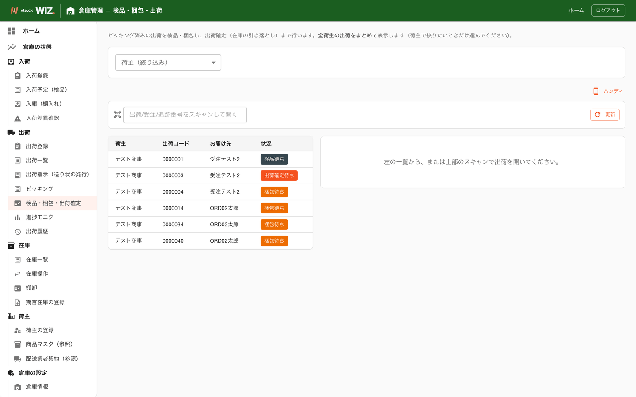Click the 出荷登録 clipboard icon
The height and width of the screenshot is (397, 636).
pyautogui.click(x=18, y=146)
